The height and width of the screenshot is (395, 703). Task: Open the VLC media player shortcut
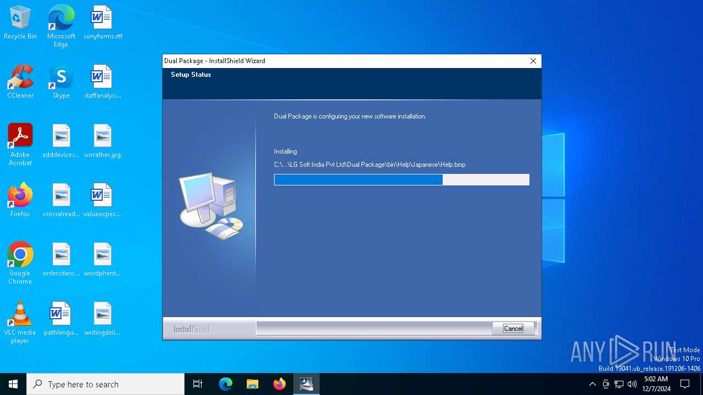(20, 323)
